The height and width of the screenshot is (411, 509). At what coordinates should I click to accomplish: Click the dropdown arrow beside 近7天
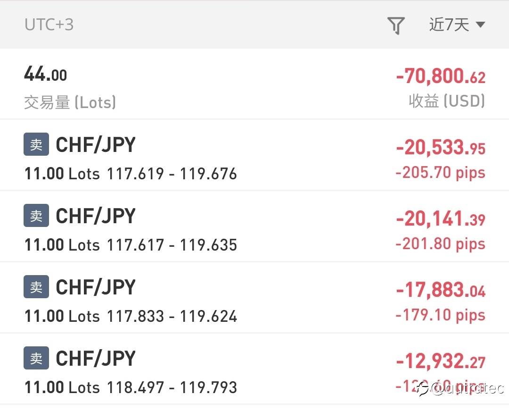coord(480,25)
